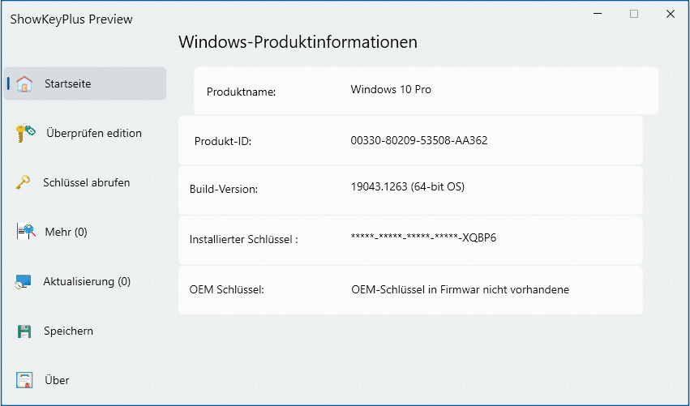Open the Aktualisierung (0) section
The height and width of the screenshot is (406, 690).
click(87, 281)
